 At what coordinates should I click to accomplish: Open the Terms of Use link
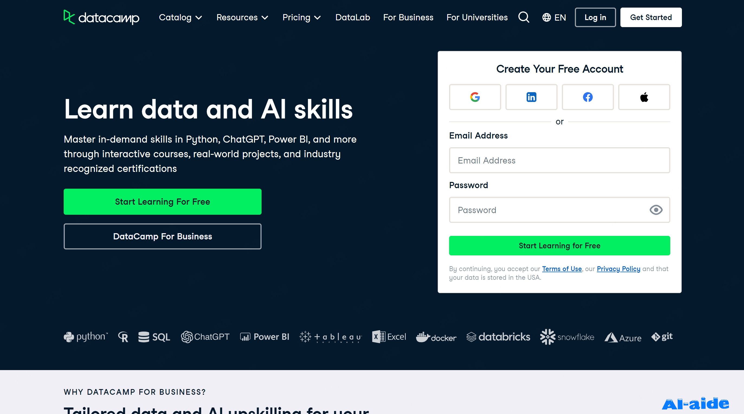[562, 269]
